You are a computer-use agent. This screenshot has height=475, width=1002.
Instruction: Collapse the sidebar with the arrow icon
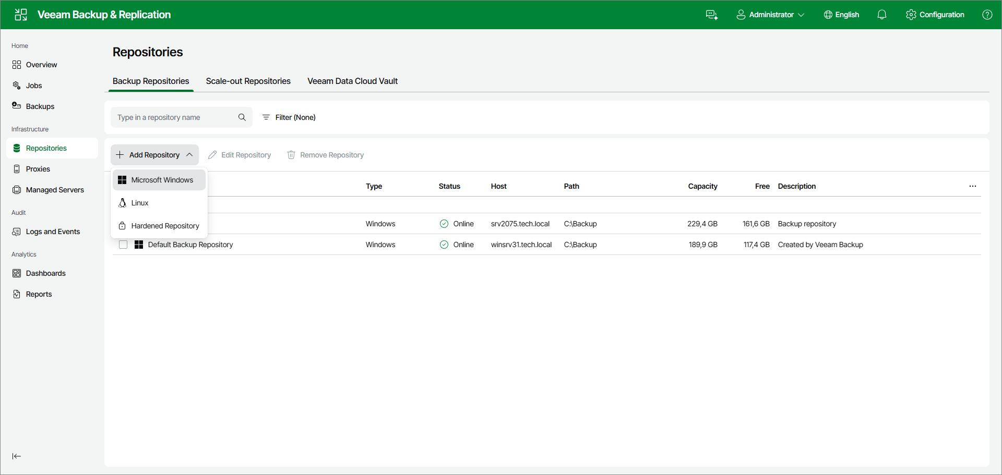(17, 456)
